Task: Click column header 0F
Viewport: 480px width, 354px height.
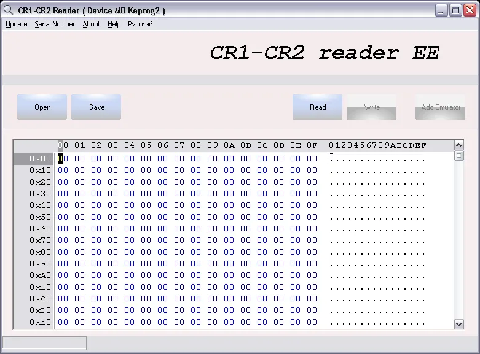Action: (x=312, y=145)
